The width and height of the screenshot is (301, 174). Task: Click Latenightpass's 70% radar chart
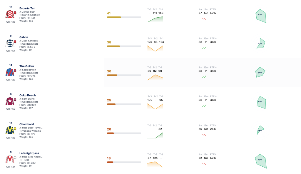(261, 161)
